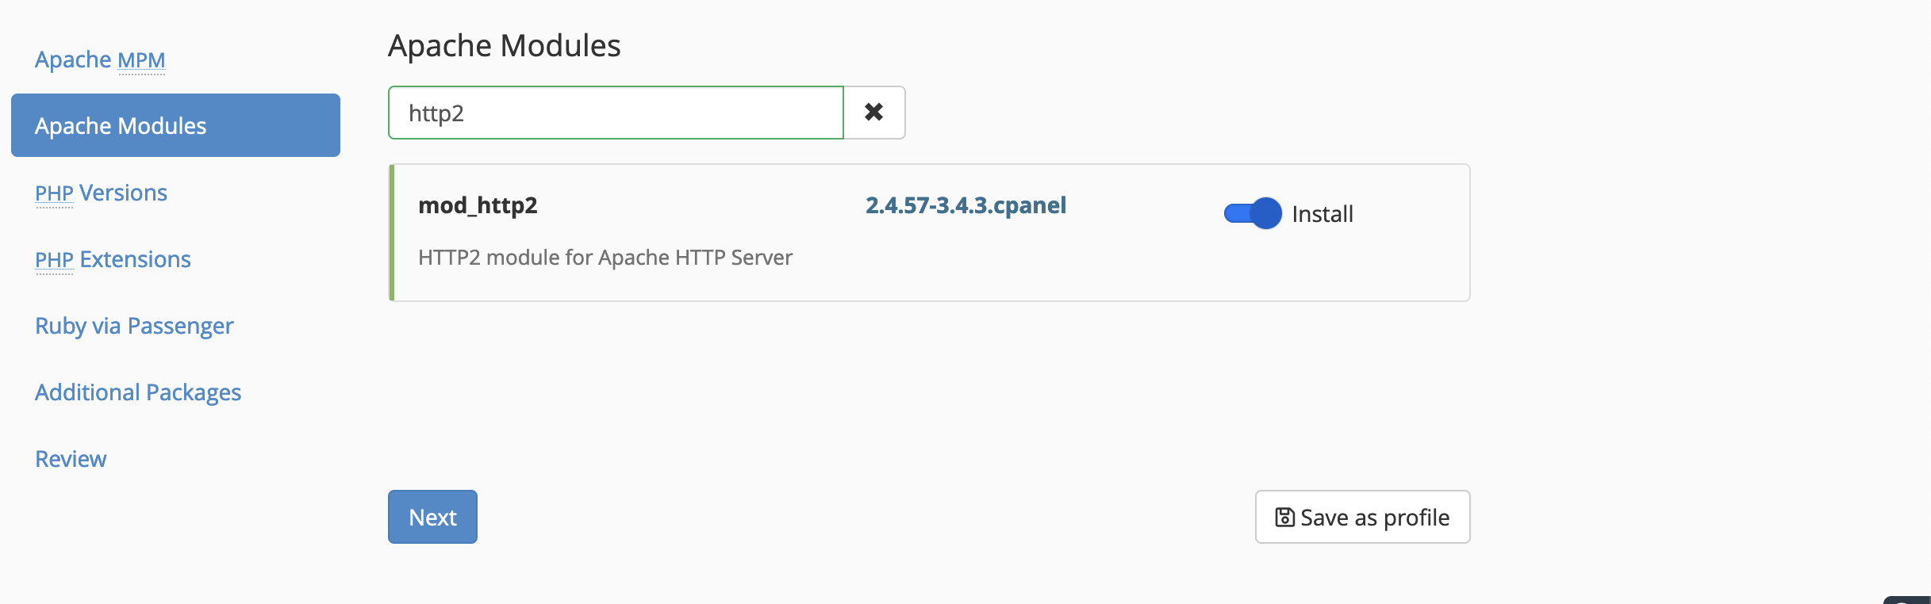Click the Apache Modules page heading
This screenshot has width=1931, height=604.
505,45
